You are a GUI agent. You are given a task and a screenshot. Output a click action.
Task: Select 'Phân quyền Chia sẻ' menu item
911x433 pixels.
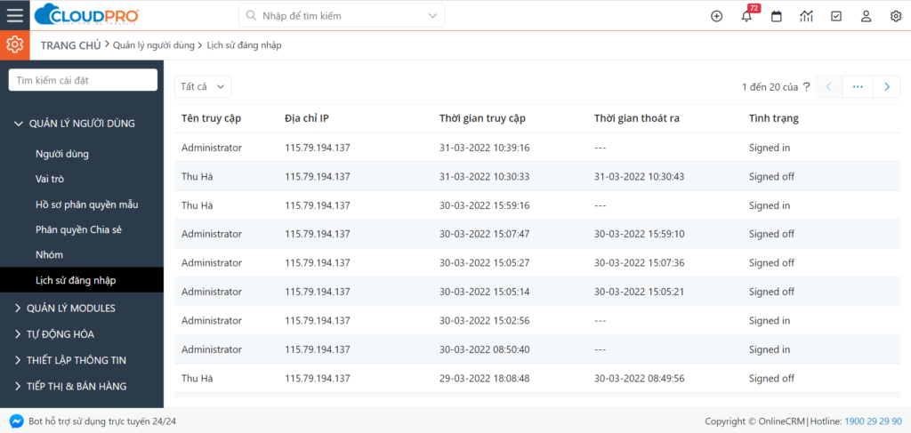click(x=78, y=229)
